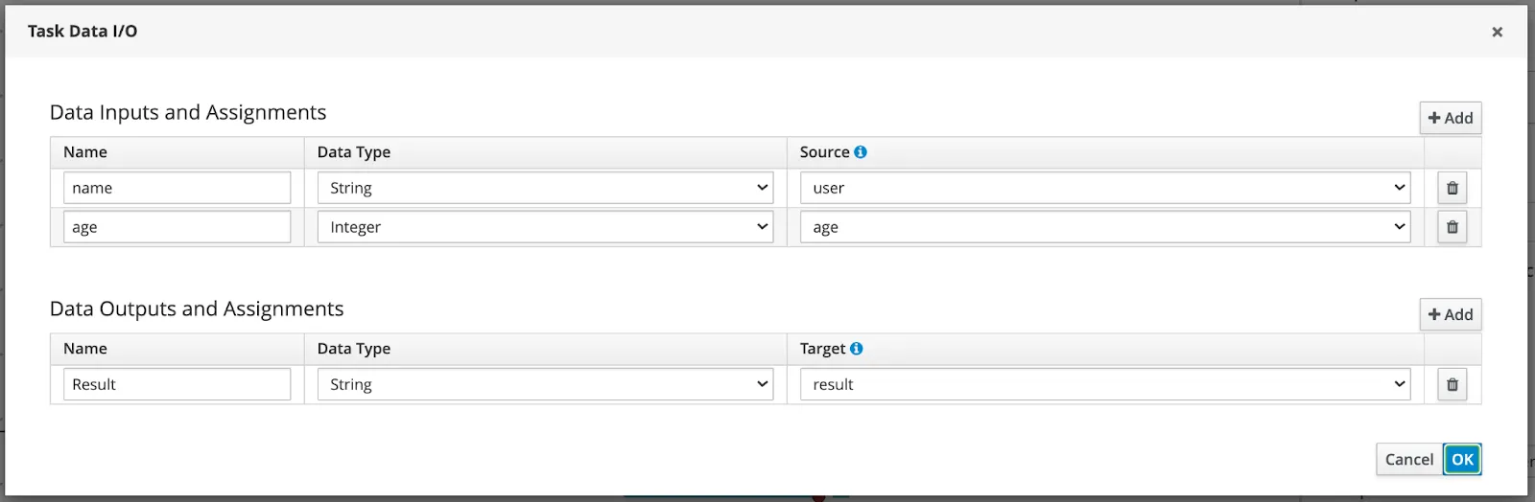
Task: Click the Source column header
Action: (825, 152)
